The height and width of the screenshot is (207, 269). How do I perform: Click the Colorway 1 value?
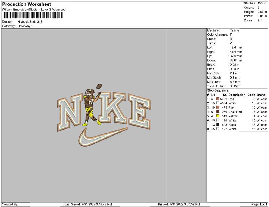[x=25, y=26]
